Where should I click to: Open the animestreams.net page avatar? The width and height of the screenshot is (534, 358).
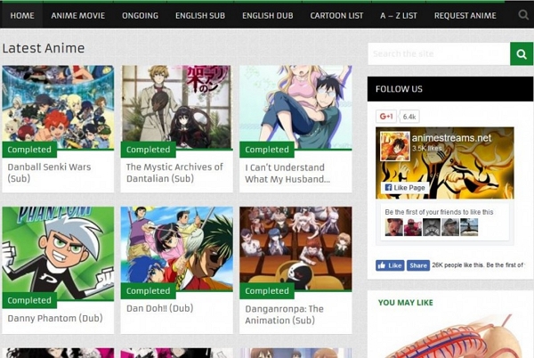(x=395, y=146)
